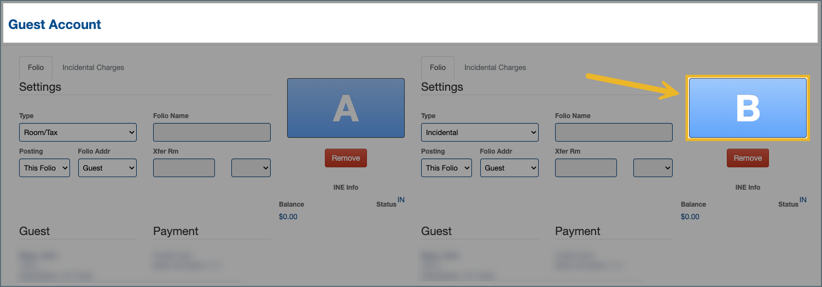The image size is (822, 287).
Task: Expand Posting dropdown in Room/Tax folio
Action: pyautogui.click(x=44, y=168)
